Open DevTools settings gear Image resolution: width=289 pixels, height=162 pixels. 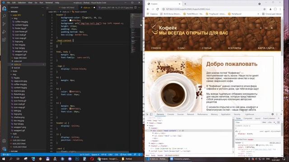[273, 114]
